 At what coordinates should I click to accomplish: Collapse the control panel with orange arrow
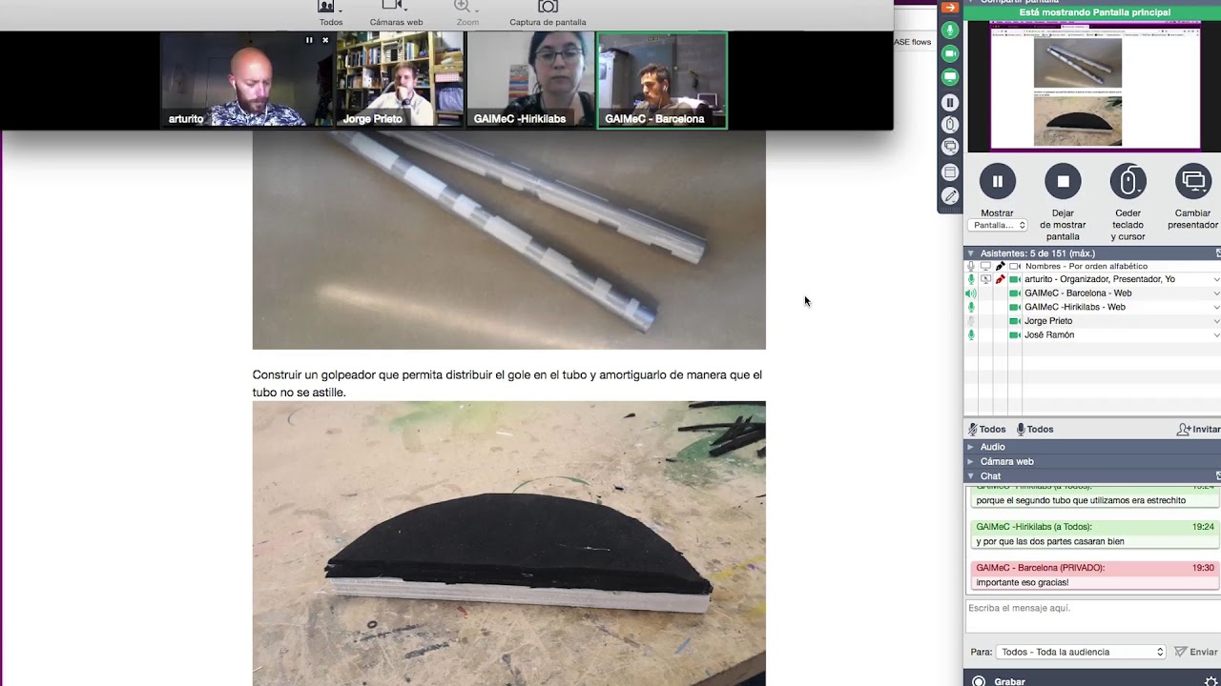tap(949, 8)
